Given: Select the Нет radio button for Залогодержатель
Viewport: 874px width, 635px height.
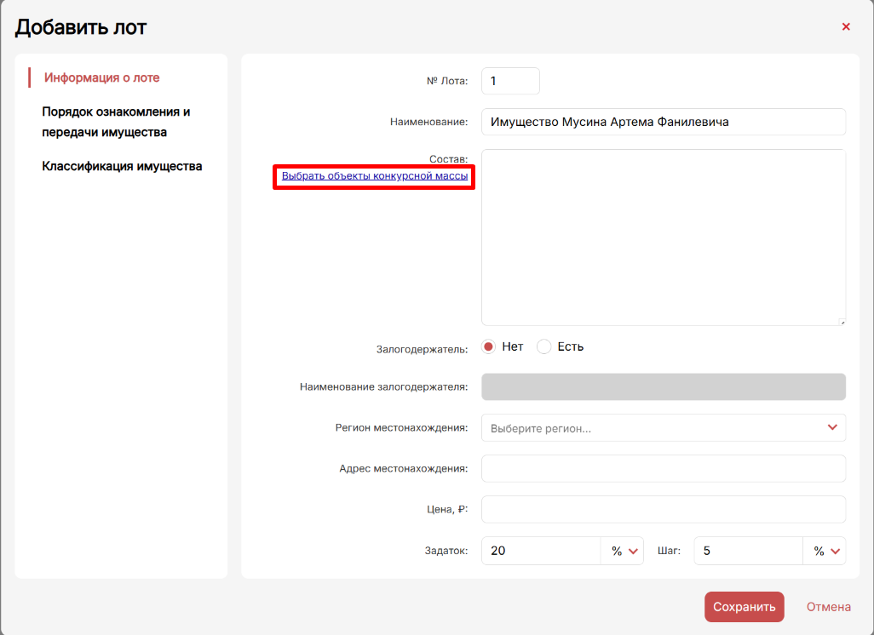Looking at the screenshot, I should click(x=489, y=346).
